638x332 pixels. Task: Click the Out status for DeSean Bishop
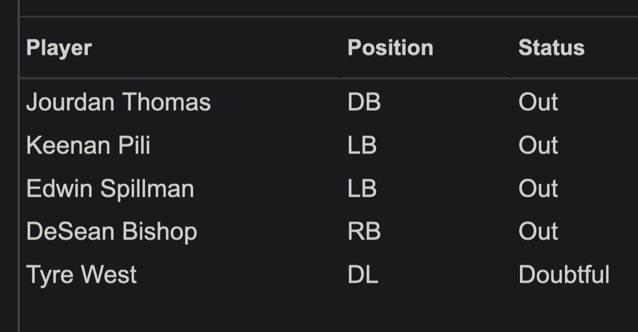[x=538, y=232]
